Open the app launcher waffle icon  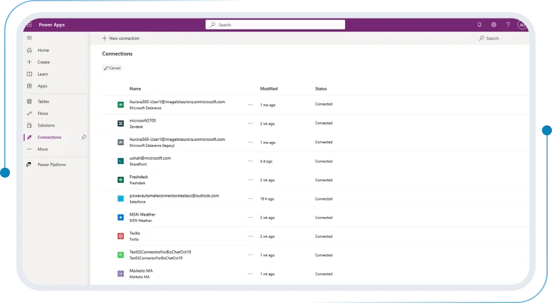[x=30, y=25]
